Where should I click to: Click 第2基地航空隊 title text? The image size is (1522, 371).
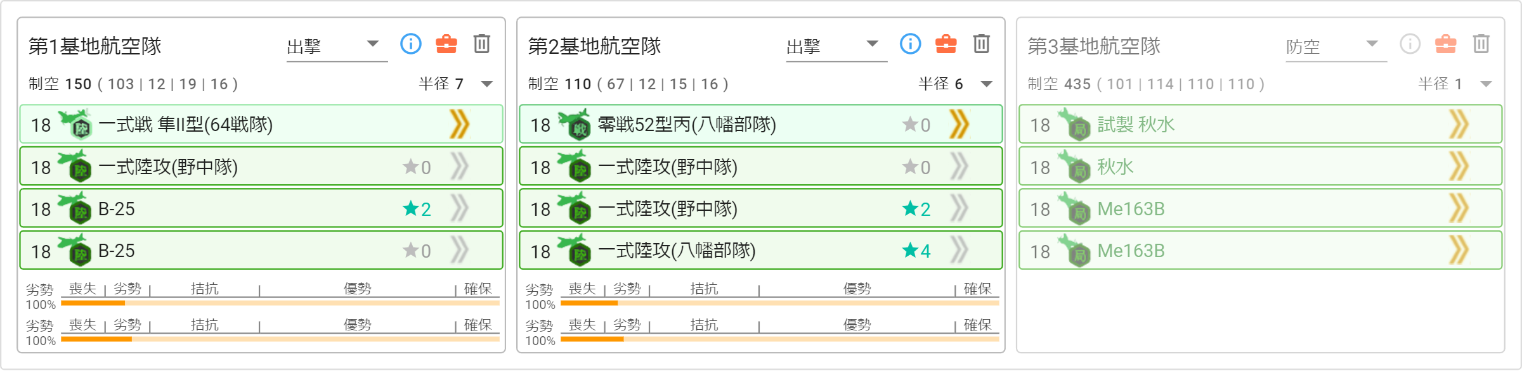(x=594, y=46)
